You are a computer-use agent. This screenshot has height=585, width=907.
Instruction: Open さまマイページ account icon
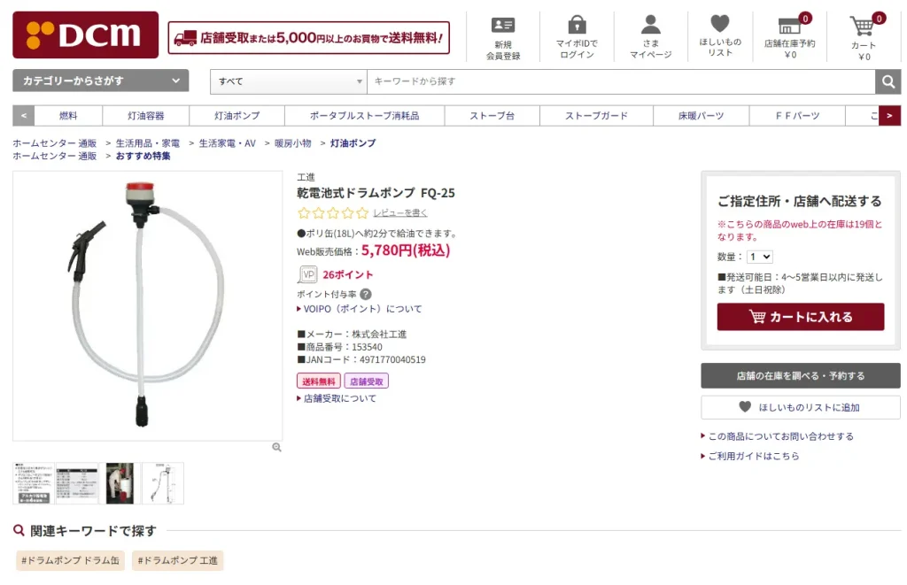tap(651, 25)
